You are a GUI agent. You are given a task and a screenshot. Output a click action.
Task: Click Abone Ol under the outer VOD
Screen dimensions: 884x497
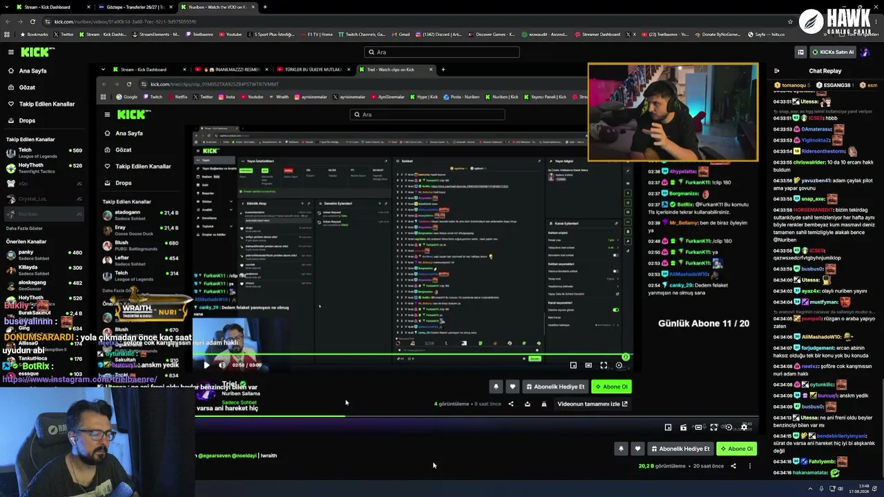tap(737, 449)
